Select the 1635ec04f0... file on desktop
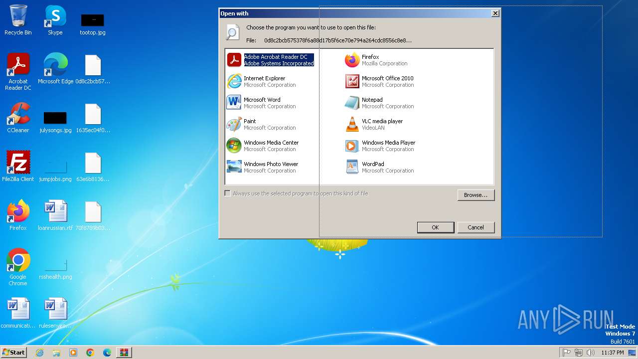The image size is (638, 359). pyautogui.click(x=93, y=118)
